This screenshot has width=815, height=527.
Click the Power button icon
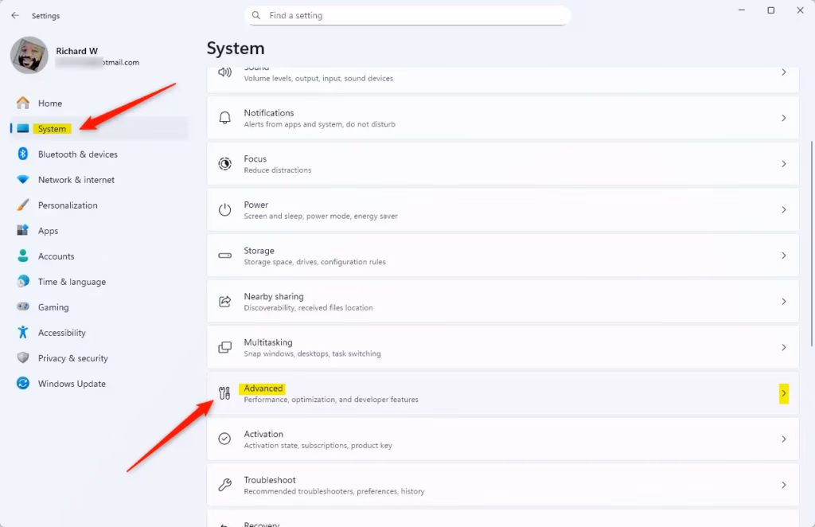pos(224,209)
